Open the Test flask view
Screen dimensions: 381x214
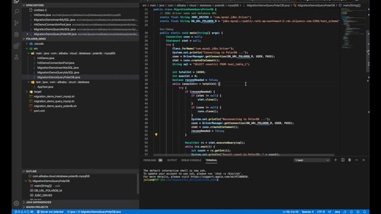[17, 57]
